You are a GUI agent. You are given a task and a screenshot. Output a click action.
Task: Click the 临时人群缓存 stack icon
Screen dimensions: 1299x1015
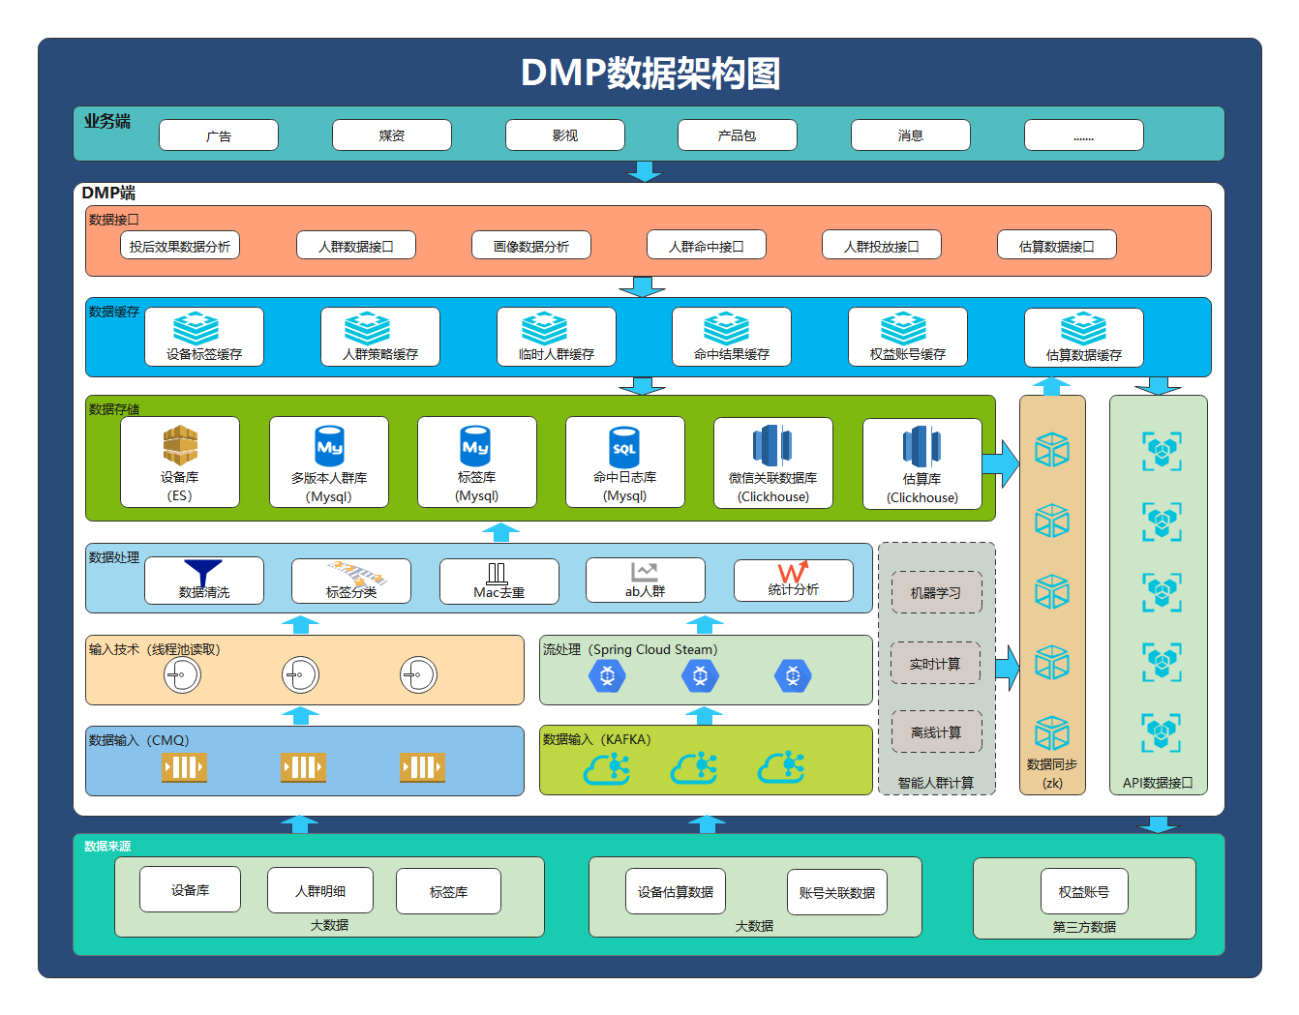[x=544, y=328]
